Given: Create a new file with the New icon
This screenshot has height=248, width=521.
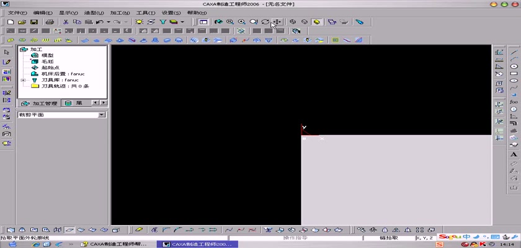Looking at the screenshot, I should (x=11, y=22).
